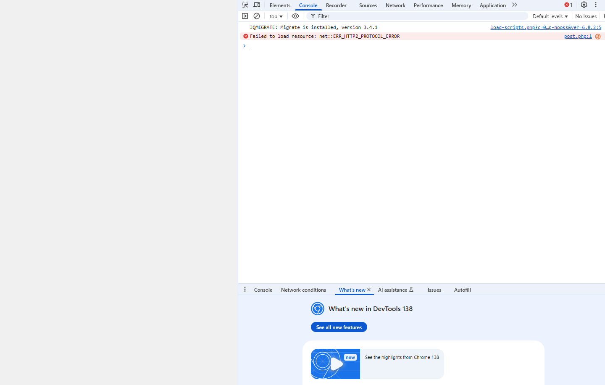Open the load-scripts.php source link

545,27
